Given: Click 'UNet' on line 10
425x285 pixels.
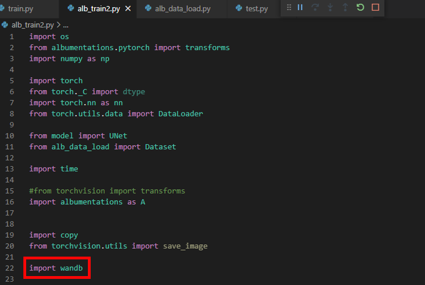Looking at the screenshot, I should point(118,136).
